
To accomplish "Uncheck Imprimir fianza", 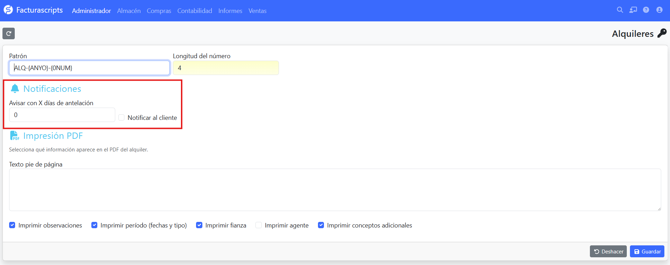I will pyautogui.click(x=199, y=225).
